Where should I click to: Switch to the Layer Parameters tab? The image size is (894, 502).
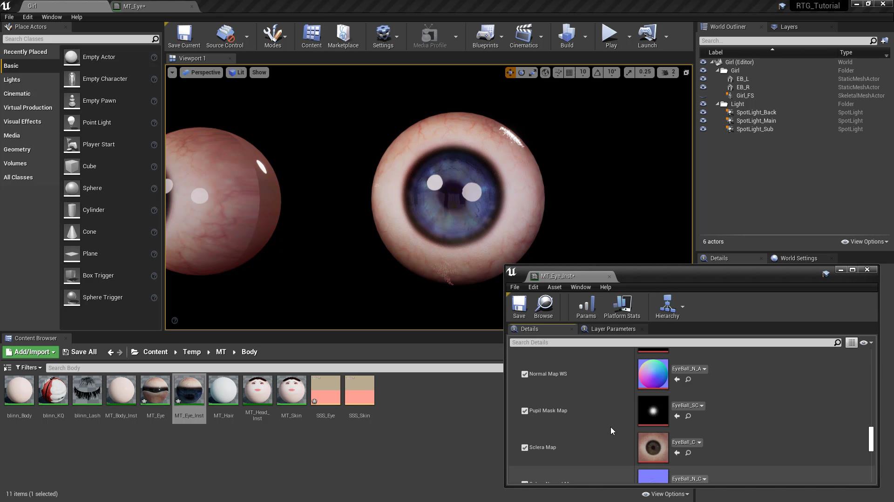[x=613, y=329]
